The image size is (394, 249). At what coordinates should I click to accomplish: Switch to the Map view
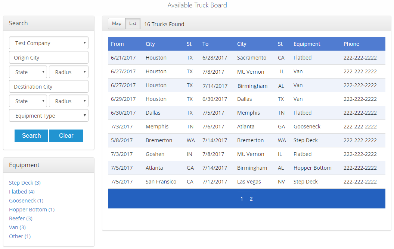click(117, 23)
